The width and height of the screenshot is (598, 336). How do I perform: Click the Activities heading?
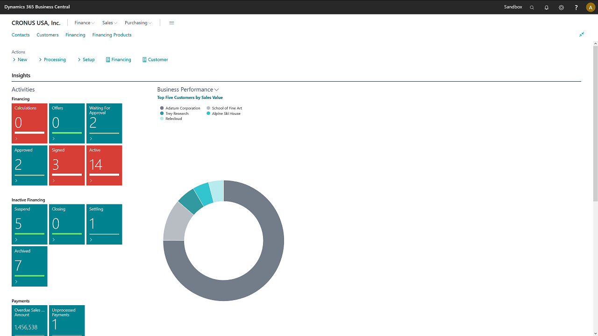tap(23, 90)
